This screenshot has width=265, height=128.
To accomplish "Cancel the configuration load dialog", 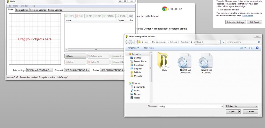I will 251,111.
